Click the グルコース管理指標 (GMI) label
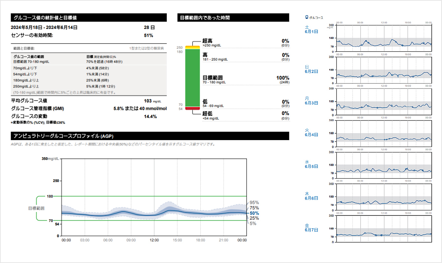442x263 pixels. pyautogui.click(x=38, y=108)
